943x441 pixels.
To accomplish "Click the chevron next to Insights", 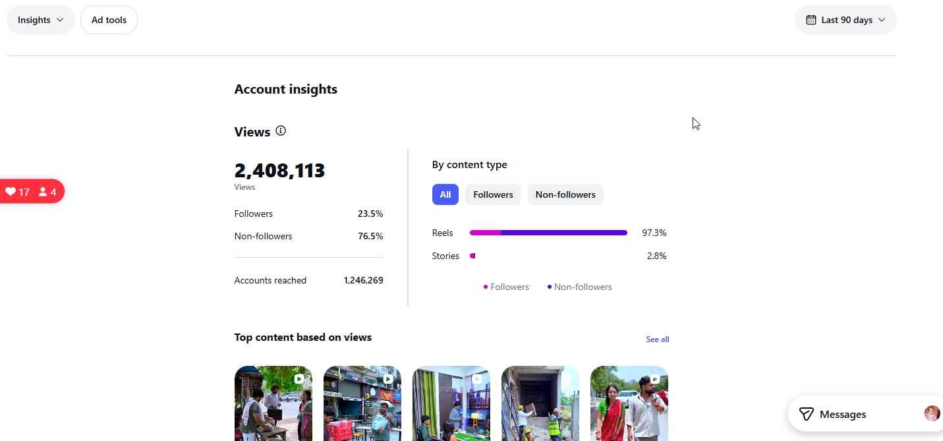I will coord(60,20).
